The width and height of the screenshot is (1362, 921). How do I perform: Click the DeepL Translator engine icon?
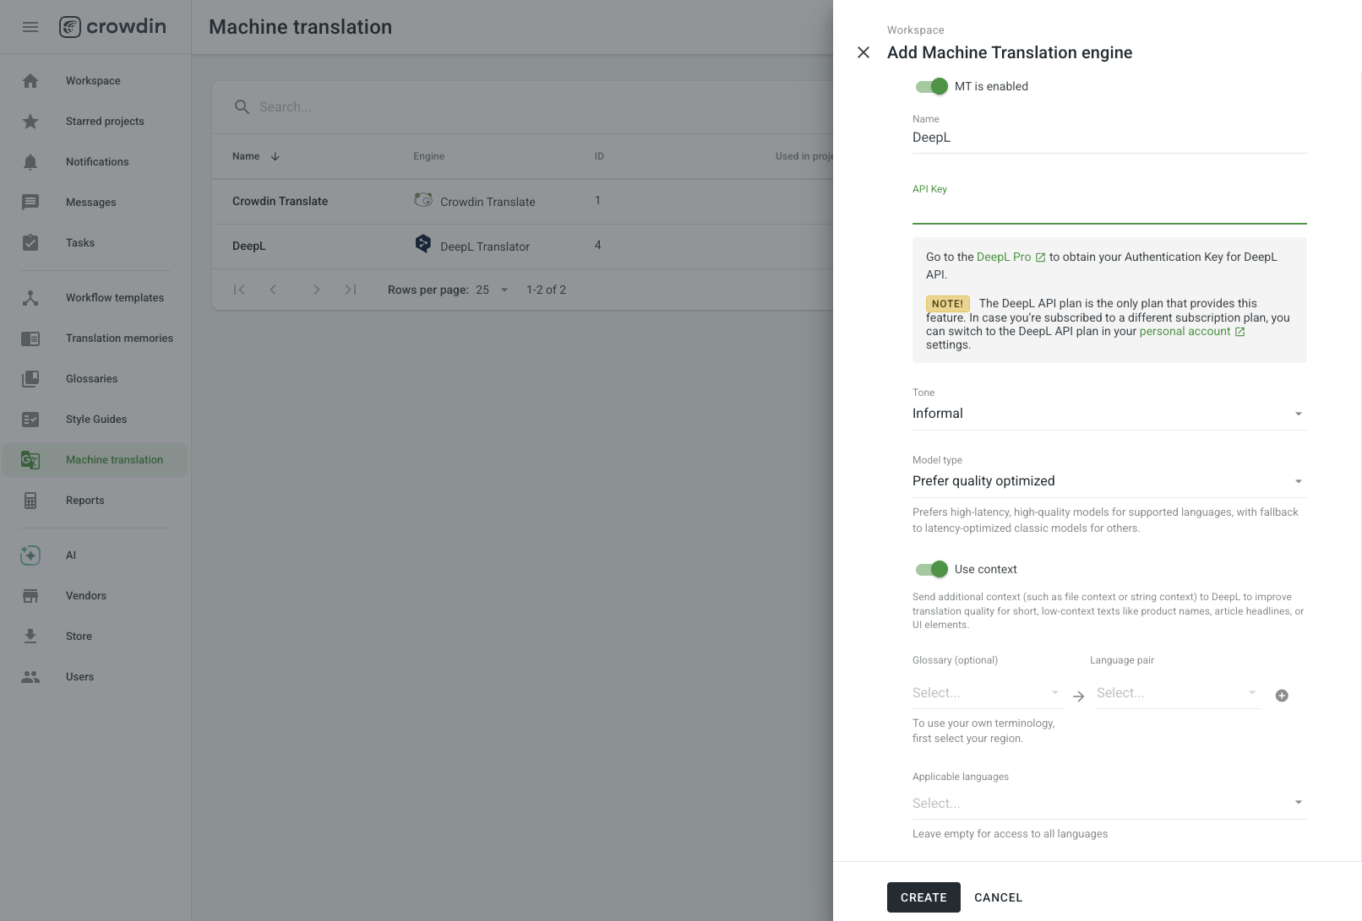(x=423, y=245)
